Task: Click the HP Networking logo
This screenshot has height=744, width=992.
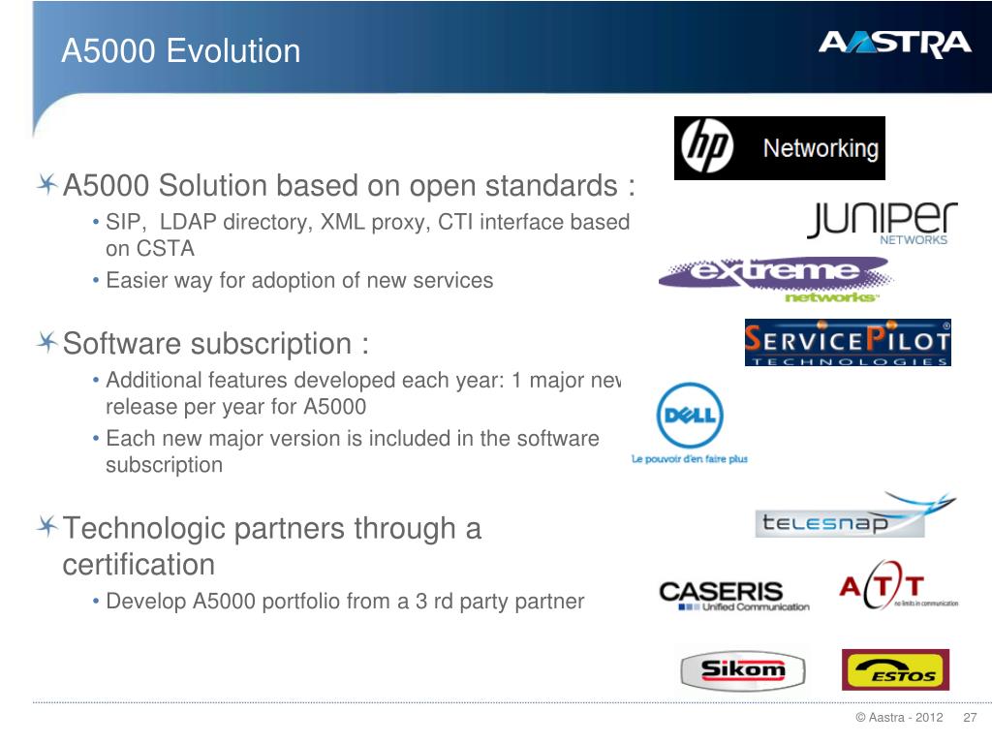Action: (780, 148)
